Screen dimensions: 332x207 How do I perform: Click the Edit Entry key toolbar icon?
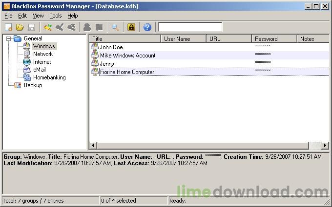(60, 27)
